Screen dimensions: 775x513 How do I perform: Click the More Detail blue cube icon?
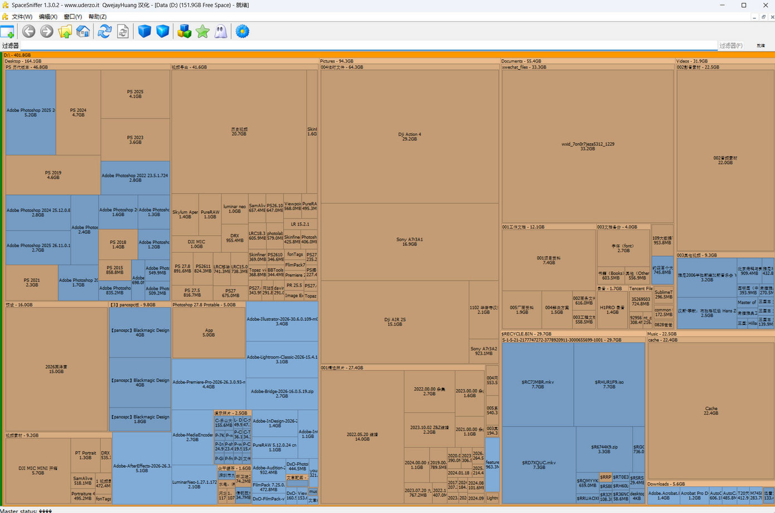tap(163, 32)
